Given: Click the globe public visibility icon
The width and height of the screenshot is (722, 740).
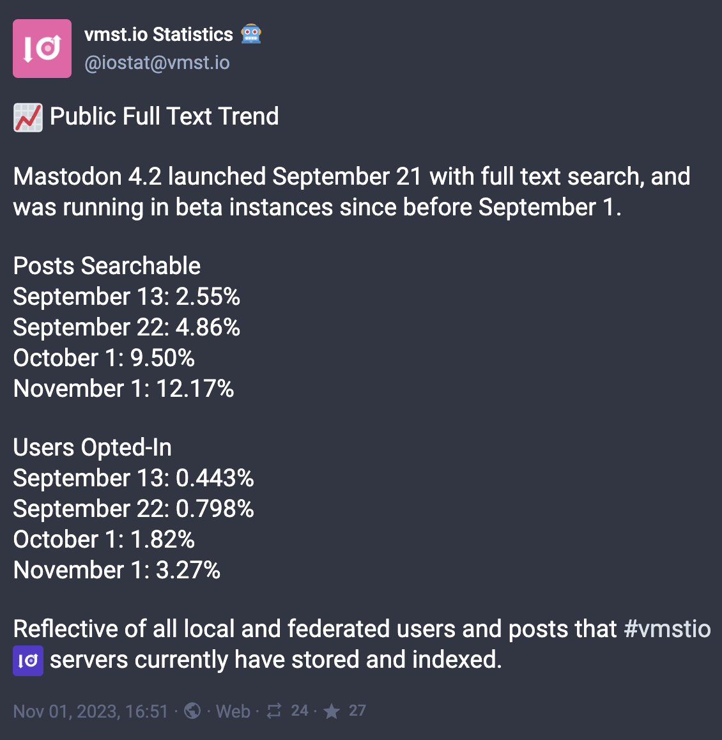Looking at the screenshot, I should 192,711.
